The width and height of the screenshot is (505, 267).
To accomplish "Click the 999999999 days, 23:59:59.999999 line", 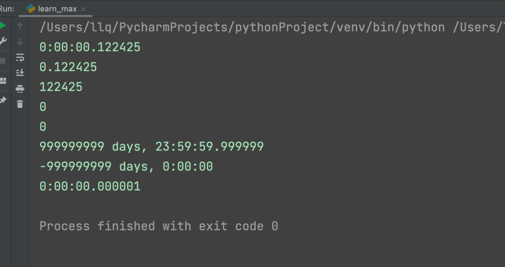I will coord(151,147).
